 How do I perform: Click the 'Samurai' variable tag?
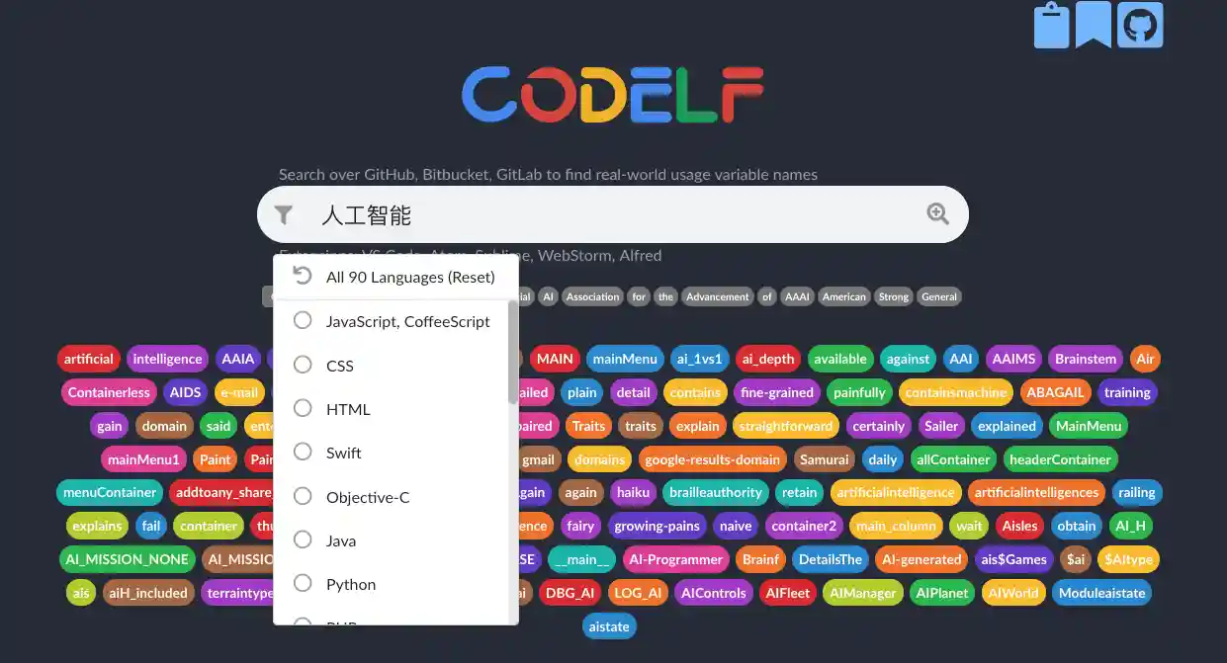825,459
